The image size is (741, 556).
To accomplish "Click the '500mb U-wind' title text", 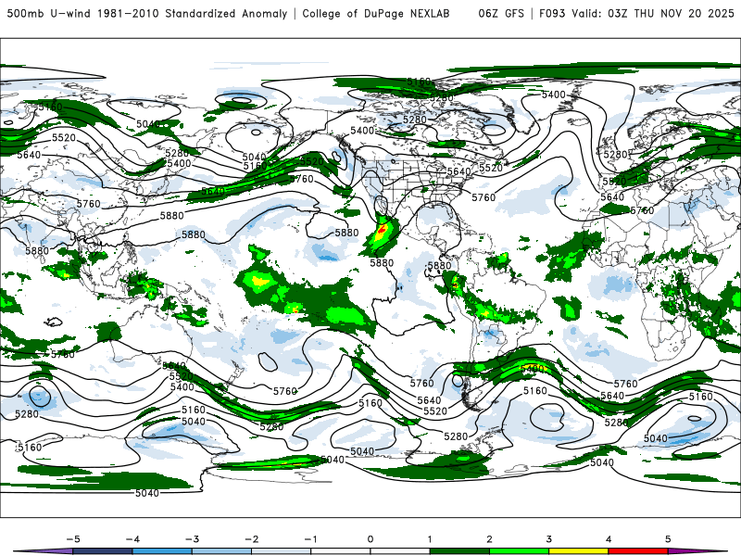I will tap(49, 14).
